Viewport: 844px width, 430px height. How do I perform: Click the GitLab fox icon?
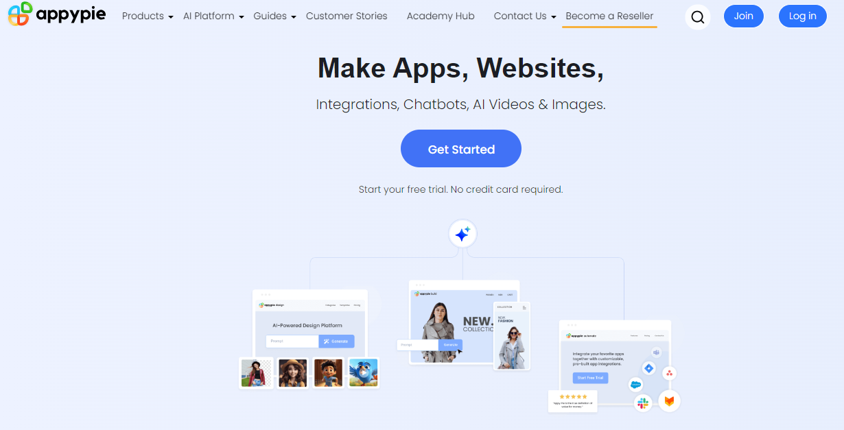click(x=669, y=401)
